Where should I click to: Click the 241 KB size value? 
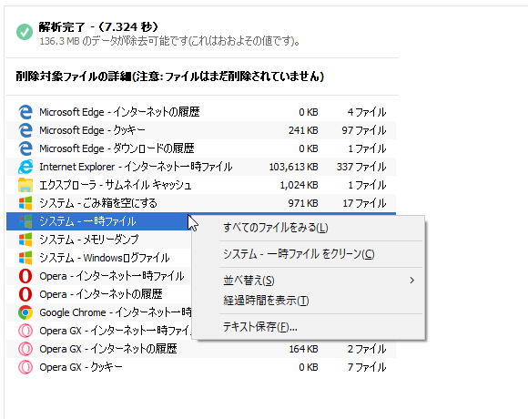303,130
